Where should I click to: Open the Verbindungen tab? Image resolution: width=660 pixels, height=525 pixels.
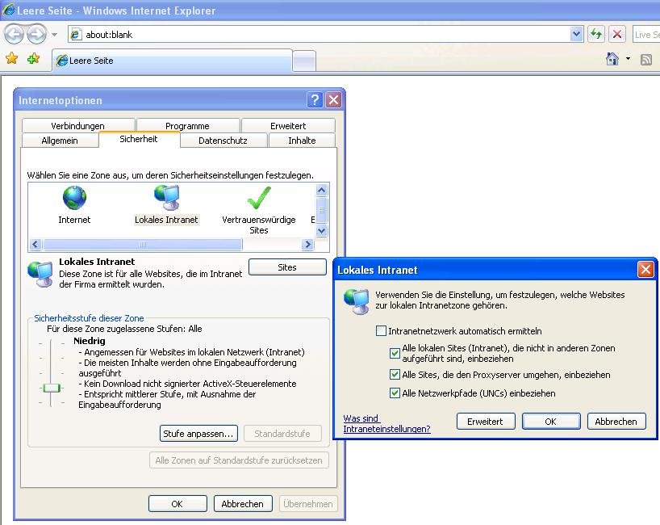[x=77, y=126]
